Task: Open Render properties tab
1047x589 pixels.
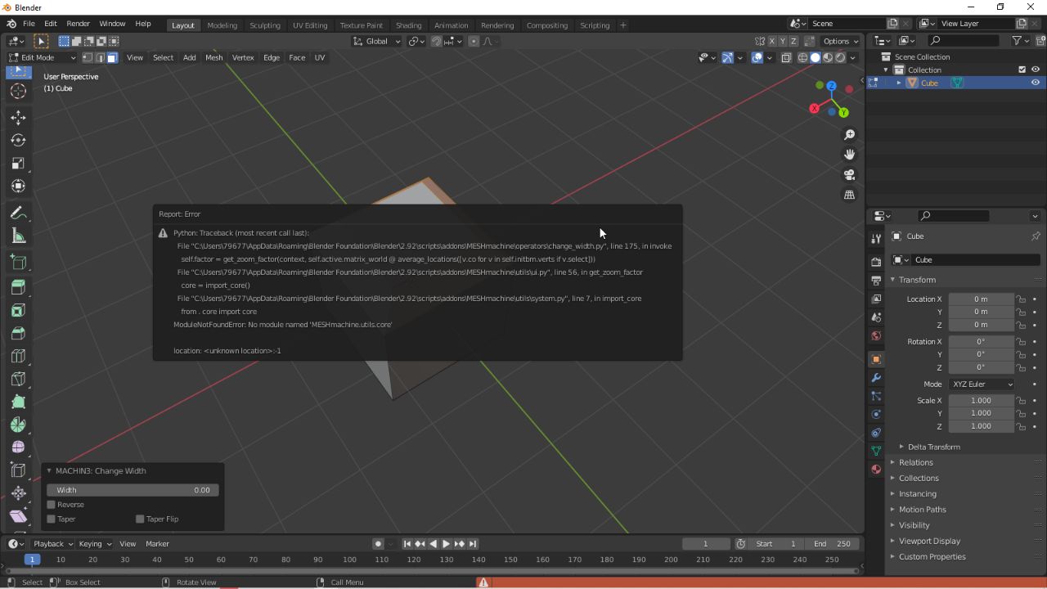Action: click(876, 262)
